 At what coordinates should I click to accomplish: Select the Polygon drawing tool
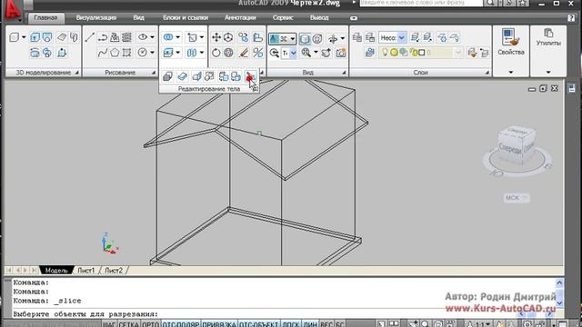point(115,53)
